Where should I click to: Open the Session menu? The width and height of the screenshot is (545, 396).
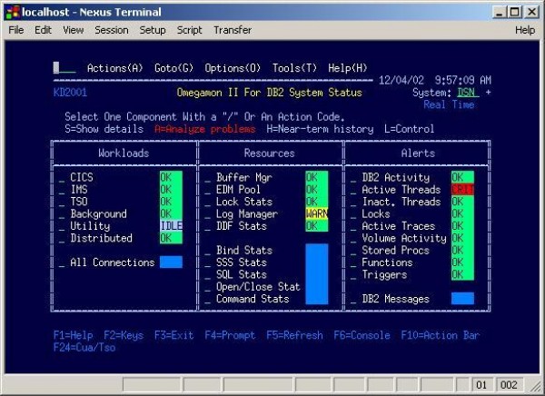click(x=111, y=30)
